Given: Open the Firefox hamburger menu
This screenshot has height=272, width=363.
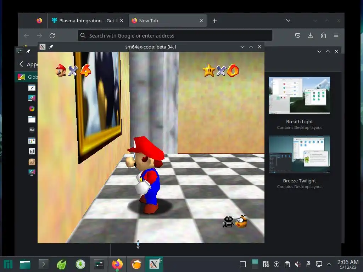Looking at the screenshot, I should pyautogui.click(x=336, y=35).
